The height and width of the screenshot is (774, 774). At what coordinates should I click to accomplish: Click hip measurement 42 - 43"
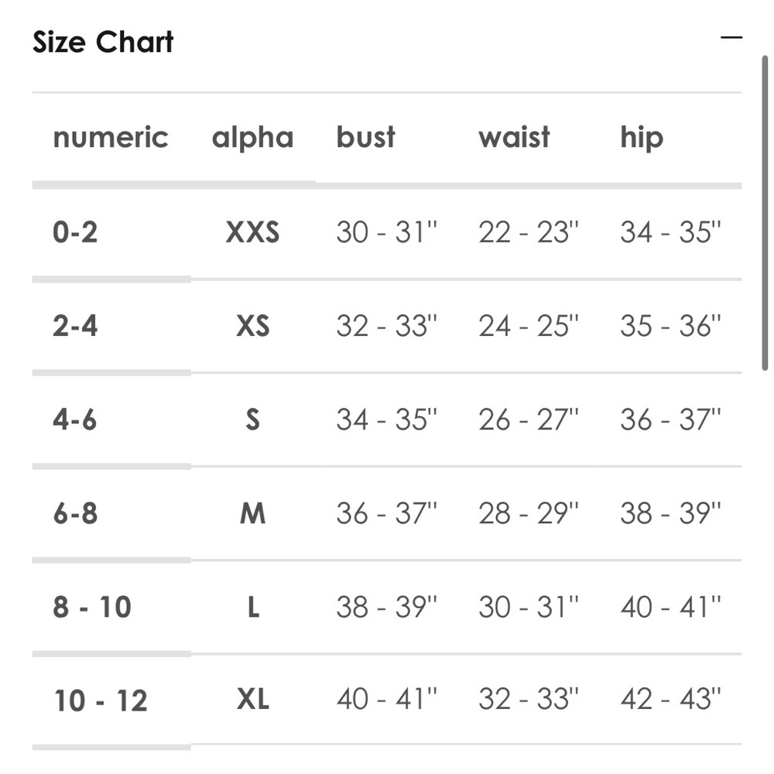tap(670, 700)
